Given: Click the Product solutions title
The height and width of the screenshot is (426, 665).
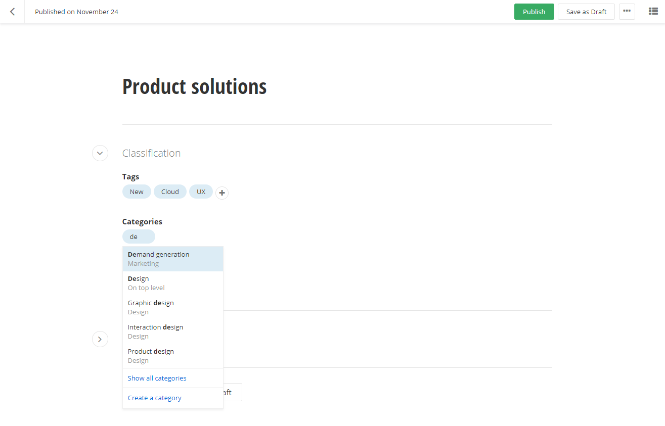Looking at the screenshot, I should 194,87.
